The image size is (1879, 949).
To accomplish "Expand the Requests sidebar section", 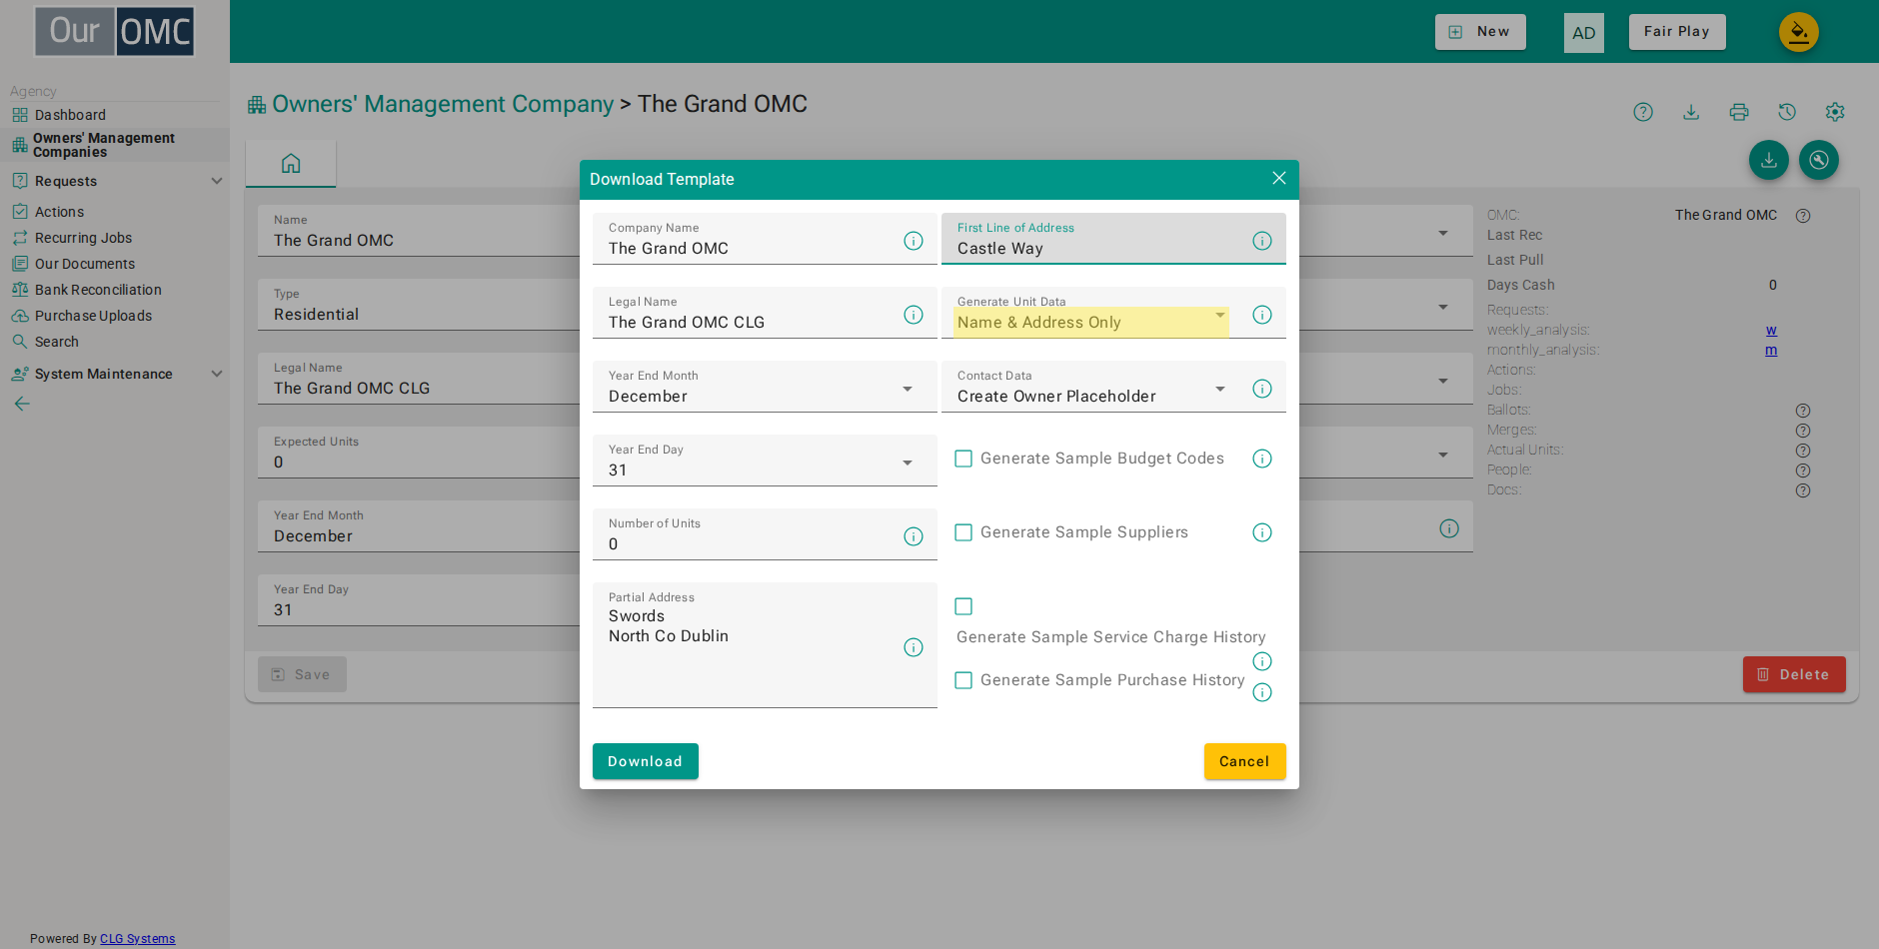I will coord(115,181).
